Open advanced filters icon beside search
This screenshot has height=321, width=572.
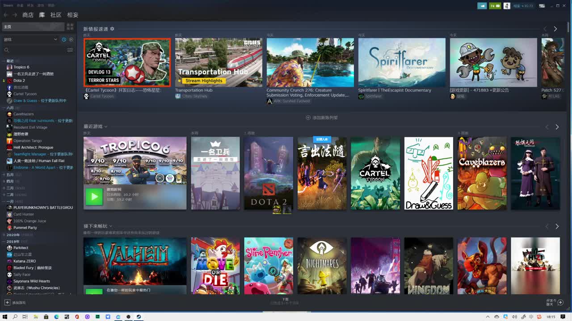tap(70, 50)
